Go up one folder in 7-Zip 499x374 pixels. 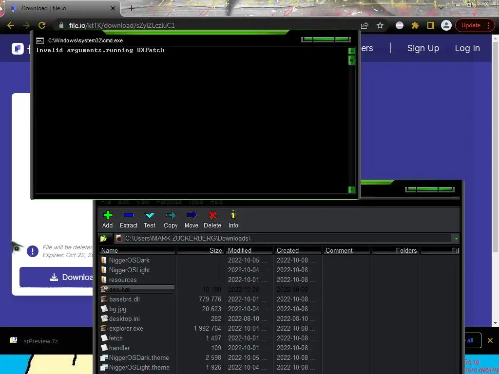(x=104, y=238)
